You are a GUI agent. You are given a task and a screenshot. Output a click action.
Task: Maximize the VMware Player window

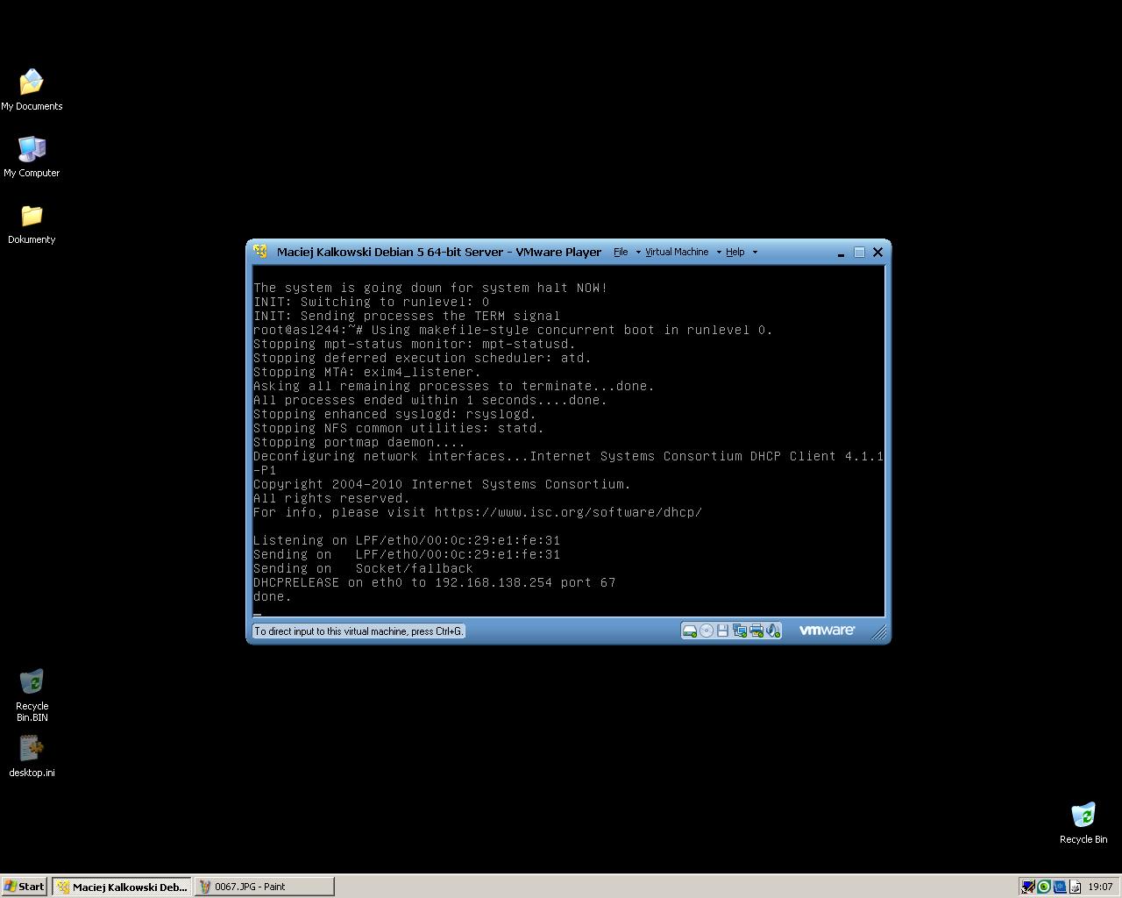click(859, 253)
